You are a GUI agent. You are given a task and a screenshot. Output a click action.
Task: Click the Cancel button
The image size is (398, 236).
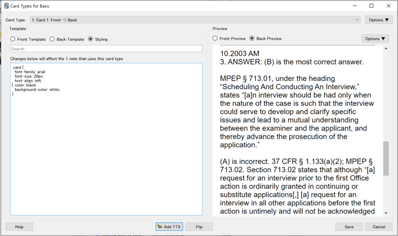[x=379, y=227]
